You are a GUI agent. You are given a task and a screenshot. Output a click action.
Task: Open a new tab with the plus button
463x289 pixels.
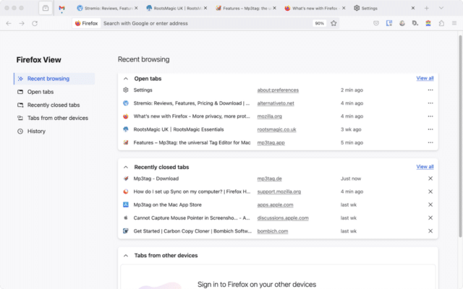click(426, 8)
